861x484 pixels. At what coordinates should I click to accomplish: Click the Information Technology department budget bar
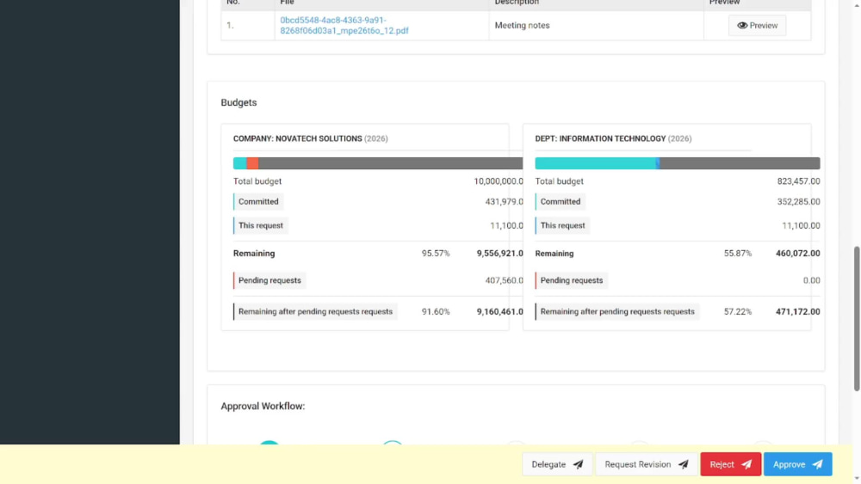(x=677, y=163)
